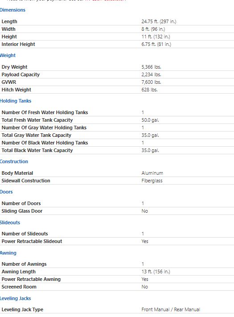Click the Dimensions section heading
234x317 pixels.
coord(12,10)
